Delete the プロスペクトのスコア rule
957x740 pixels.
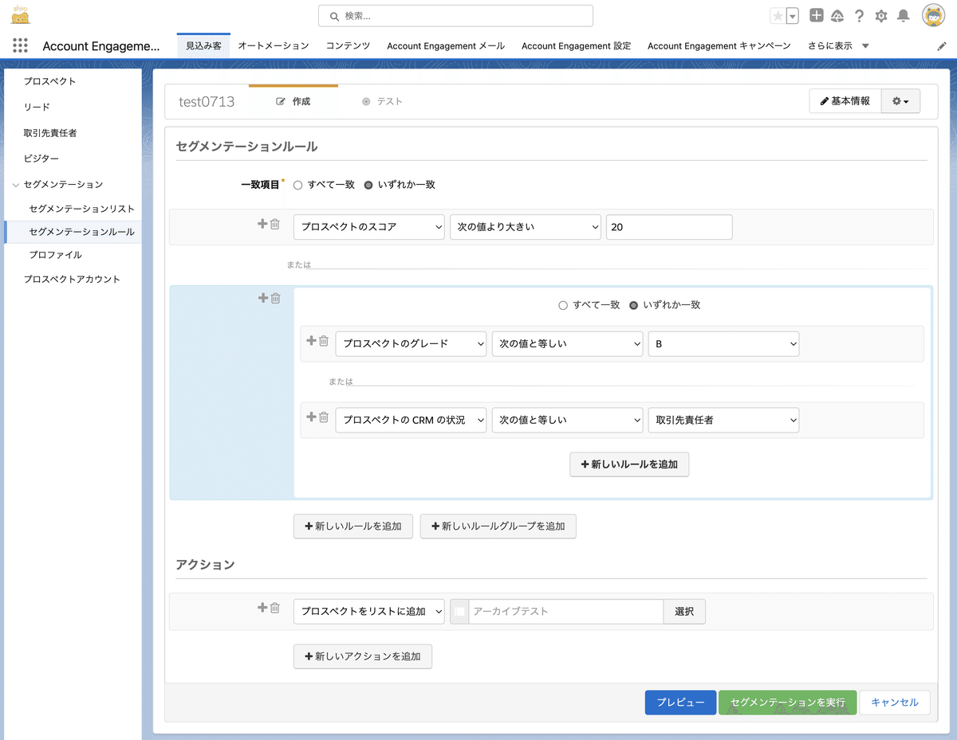click(x=275, y=225)
